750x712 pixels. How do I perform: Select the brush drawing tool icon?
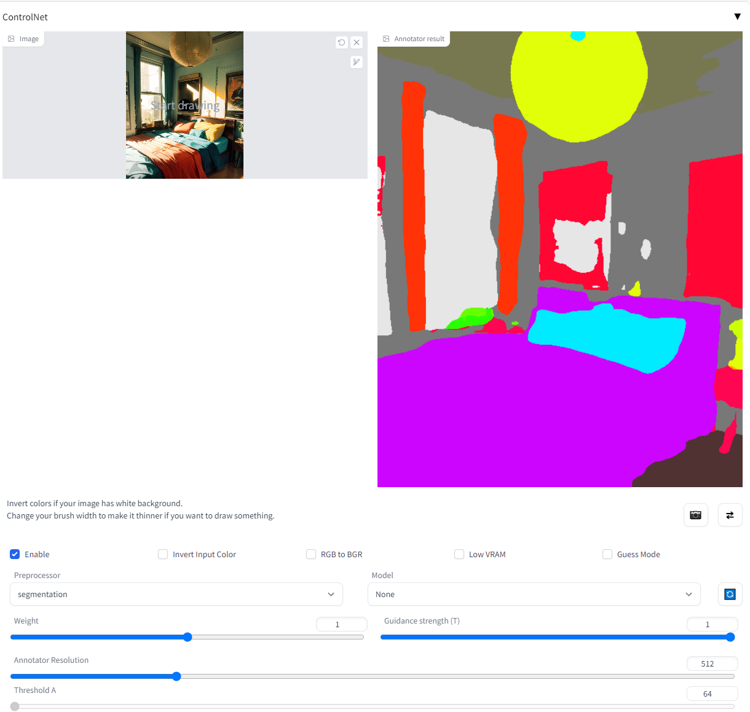(x=357, y=62)
